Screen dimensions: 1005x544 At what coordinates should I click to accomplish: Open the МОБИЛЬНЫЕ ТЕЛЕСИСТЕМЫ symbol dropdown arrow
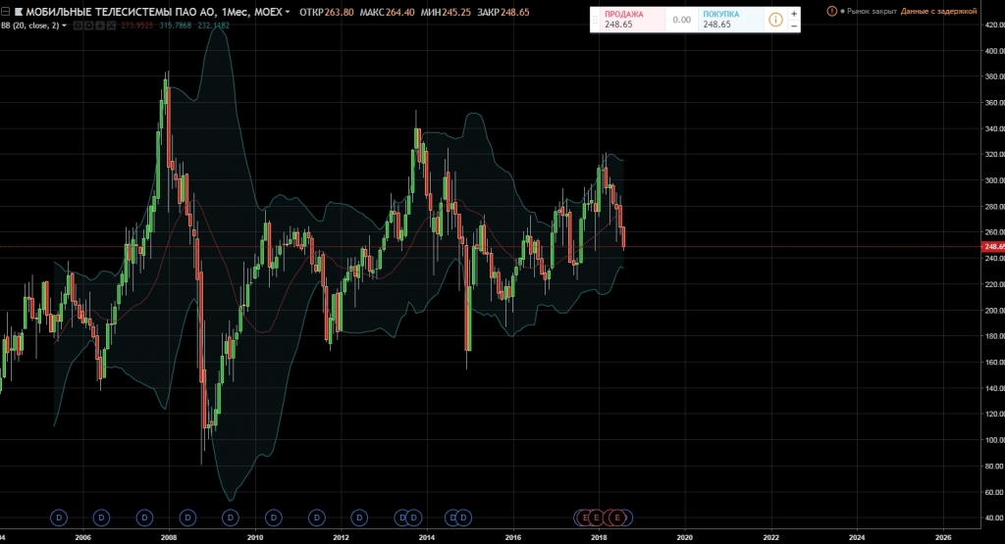[x=288, y=12]
